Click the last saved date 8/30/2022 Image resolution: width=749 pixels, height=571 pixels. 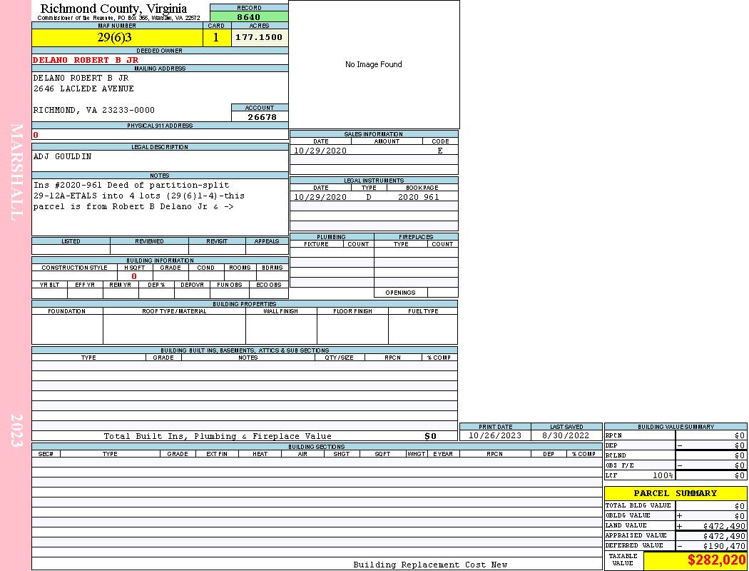pos(566,435)
